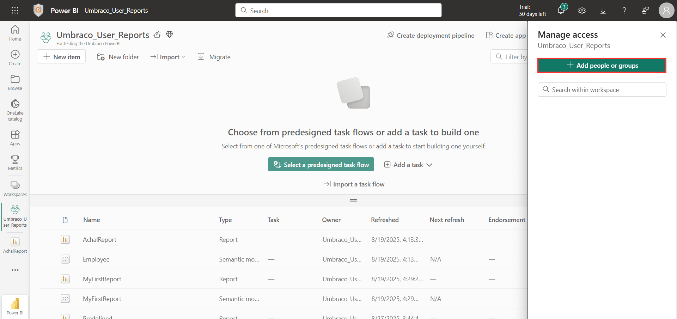Sort by the Type column header
The height and width of the screenshot is (319, 677).
(225, 220)
